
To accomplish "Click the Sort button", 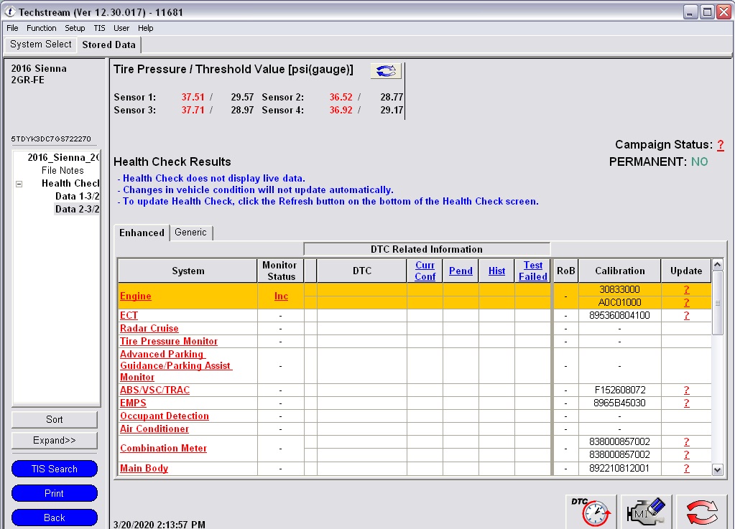I will tap(55, 419).
